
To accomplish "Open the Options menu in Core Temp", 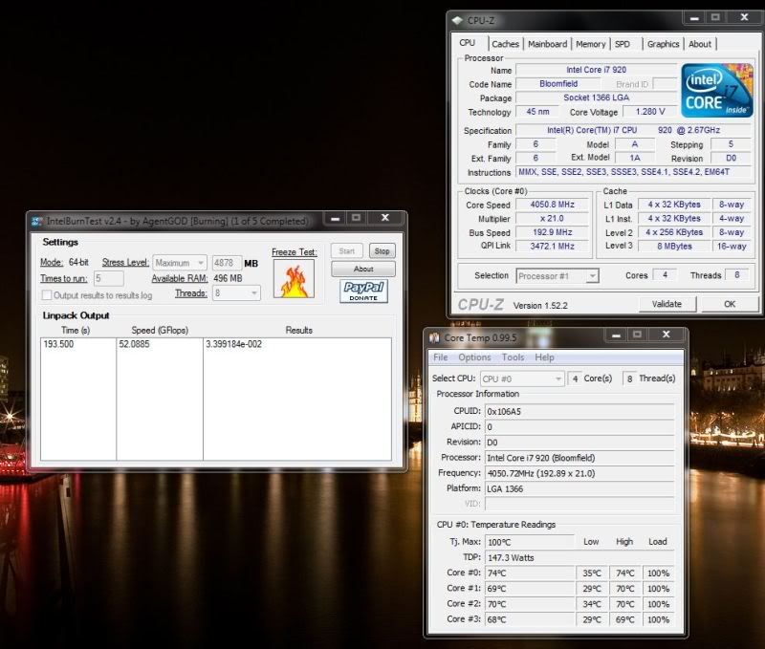I will [474, 357].
